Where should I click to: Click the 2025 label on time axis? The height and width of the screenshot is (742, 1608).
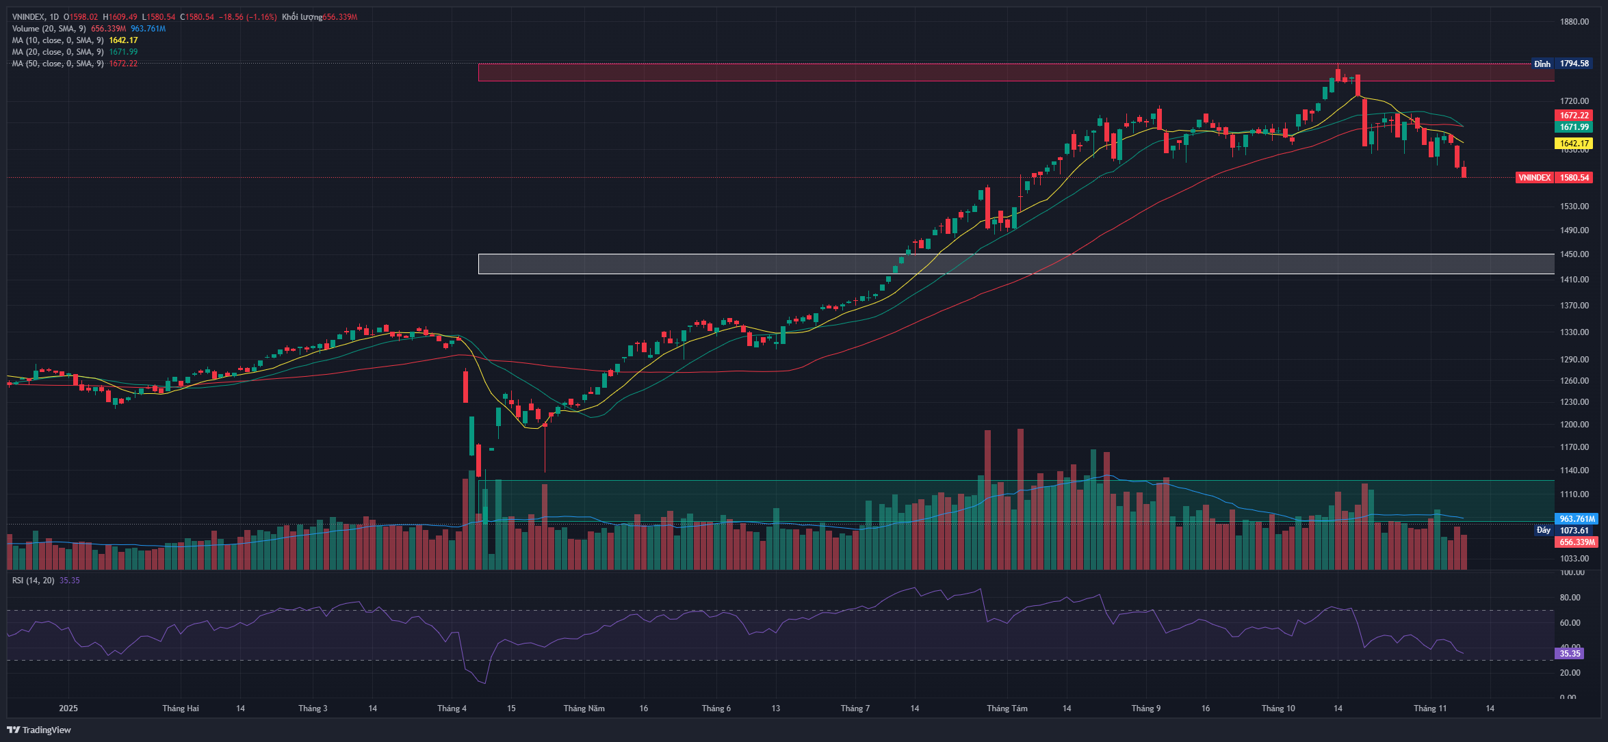click(68, 708)
